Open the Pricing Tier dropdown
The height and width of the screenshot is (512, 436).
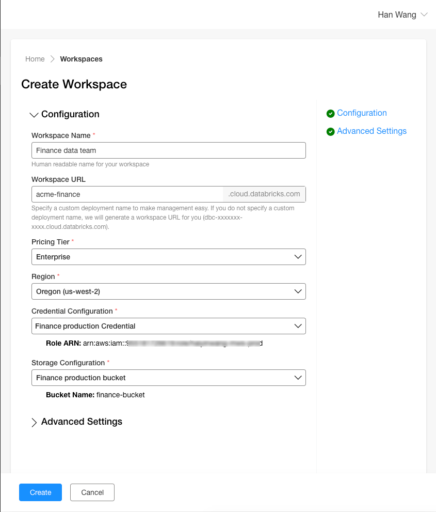(x=168, y=257)
